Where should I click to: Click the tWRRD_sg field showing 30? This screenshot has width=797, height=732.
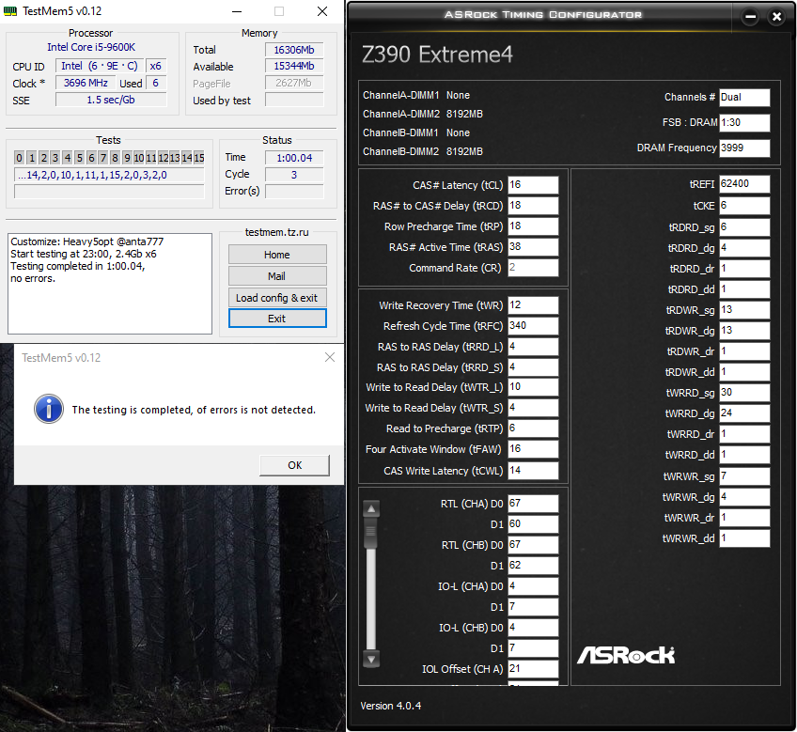[744, 393]
